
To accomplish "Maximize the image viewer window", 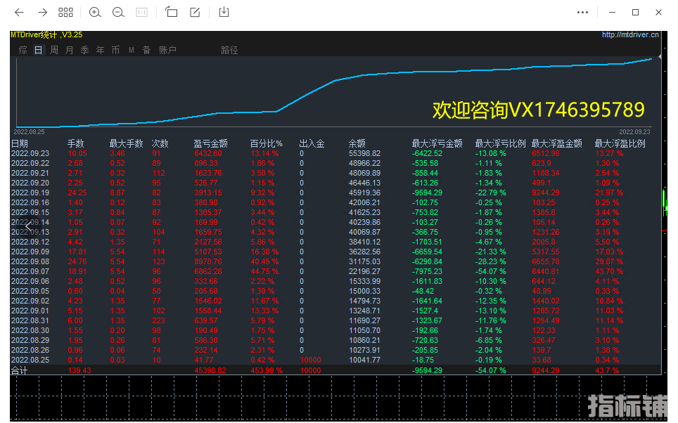I will click(x=635, y=12).
